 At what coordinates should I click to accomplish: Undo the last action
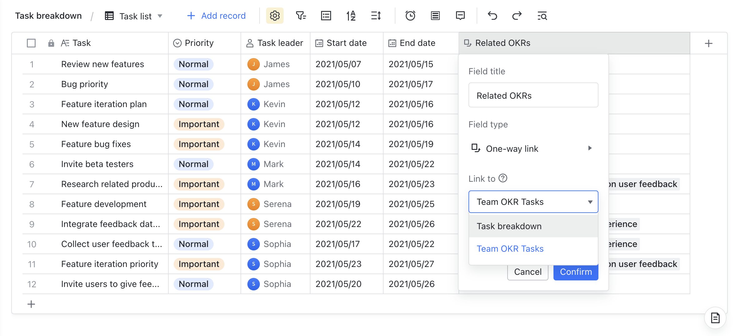(x=492, y=16)
